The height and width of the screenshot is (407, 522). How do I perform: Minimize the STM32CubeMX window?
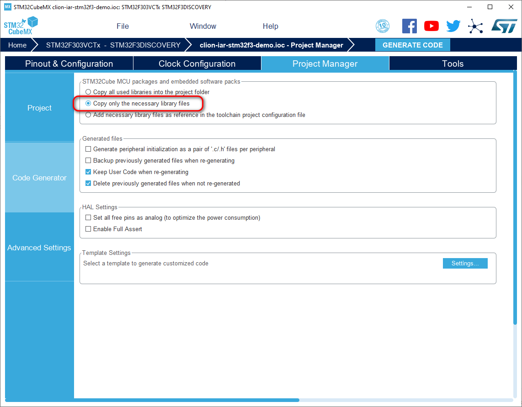469,7
